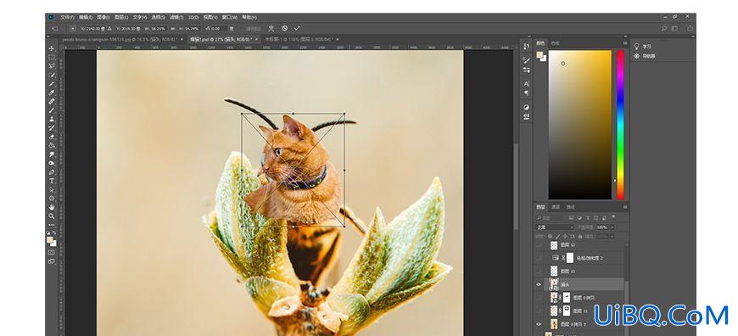Open the layer blend mode dropdown
Screen dimensions: 738x336
click(x=555, y=227)
